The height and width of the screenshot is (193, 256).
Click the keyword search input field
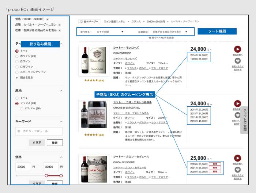click(39, 131)
